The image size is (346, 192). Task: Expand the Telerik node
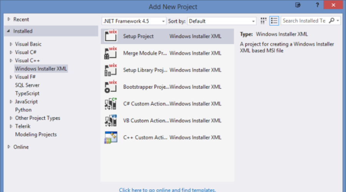click(x=11, y=126)
